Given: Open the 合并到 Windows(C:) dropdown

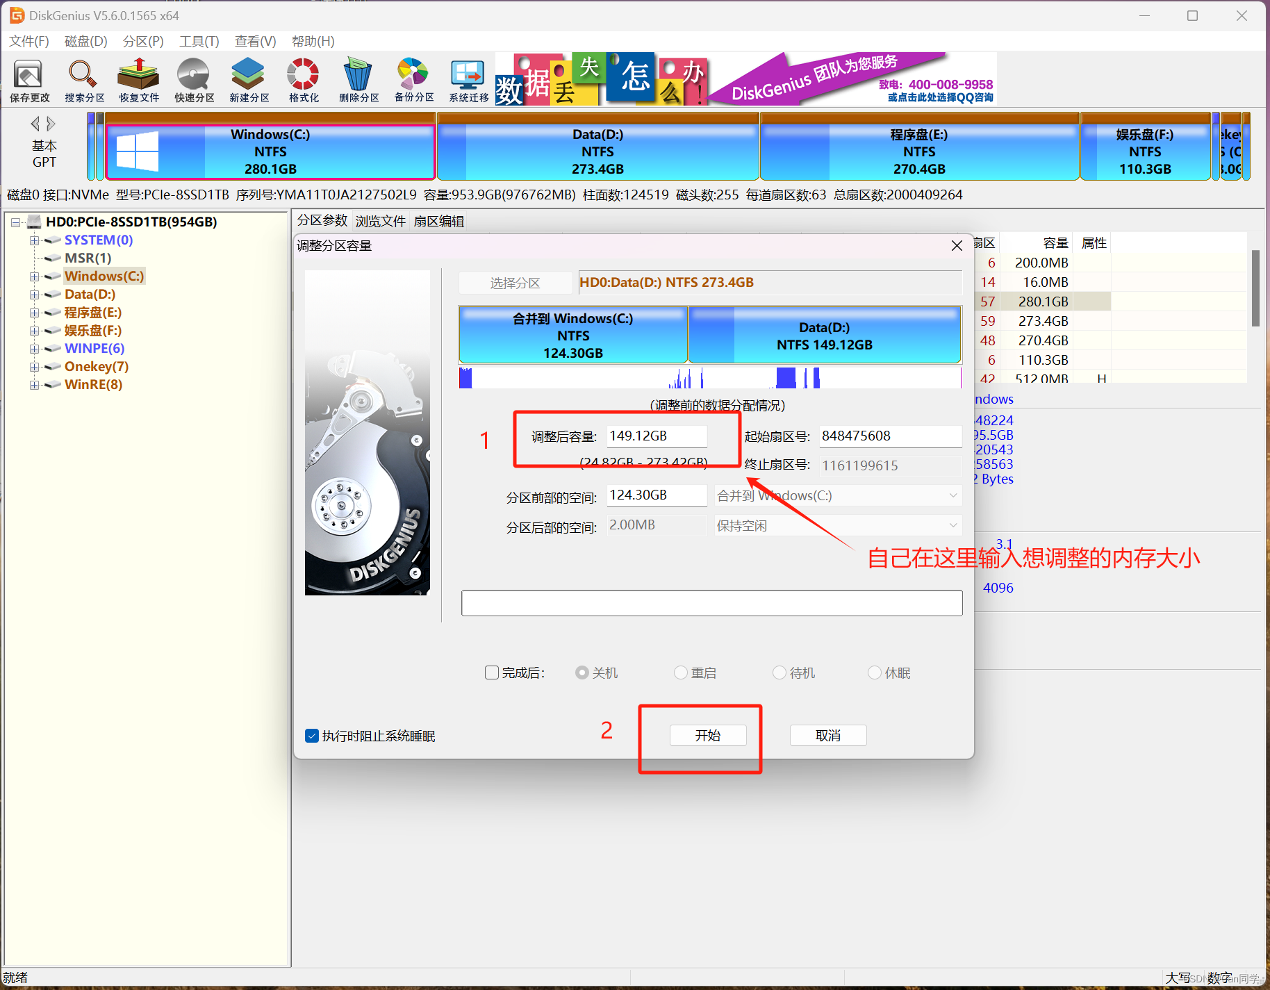Looking at the screenshot, I should pyautogui.click(x=838, y=495).
